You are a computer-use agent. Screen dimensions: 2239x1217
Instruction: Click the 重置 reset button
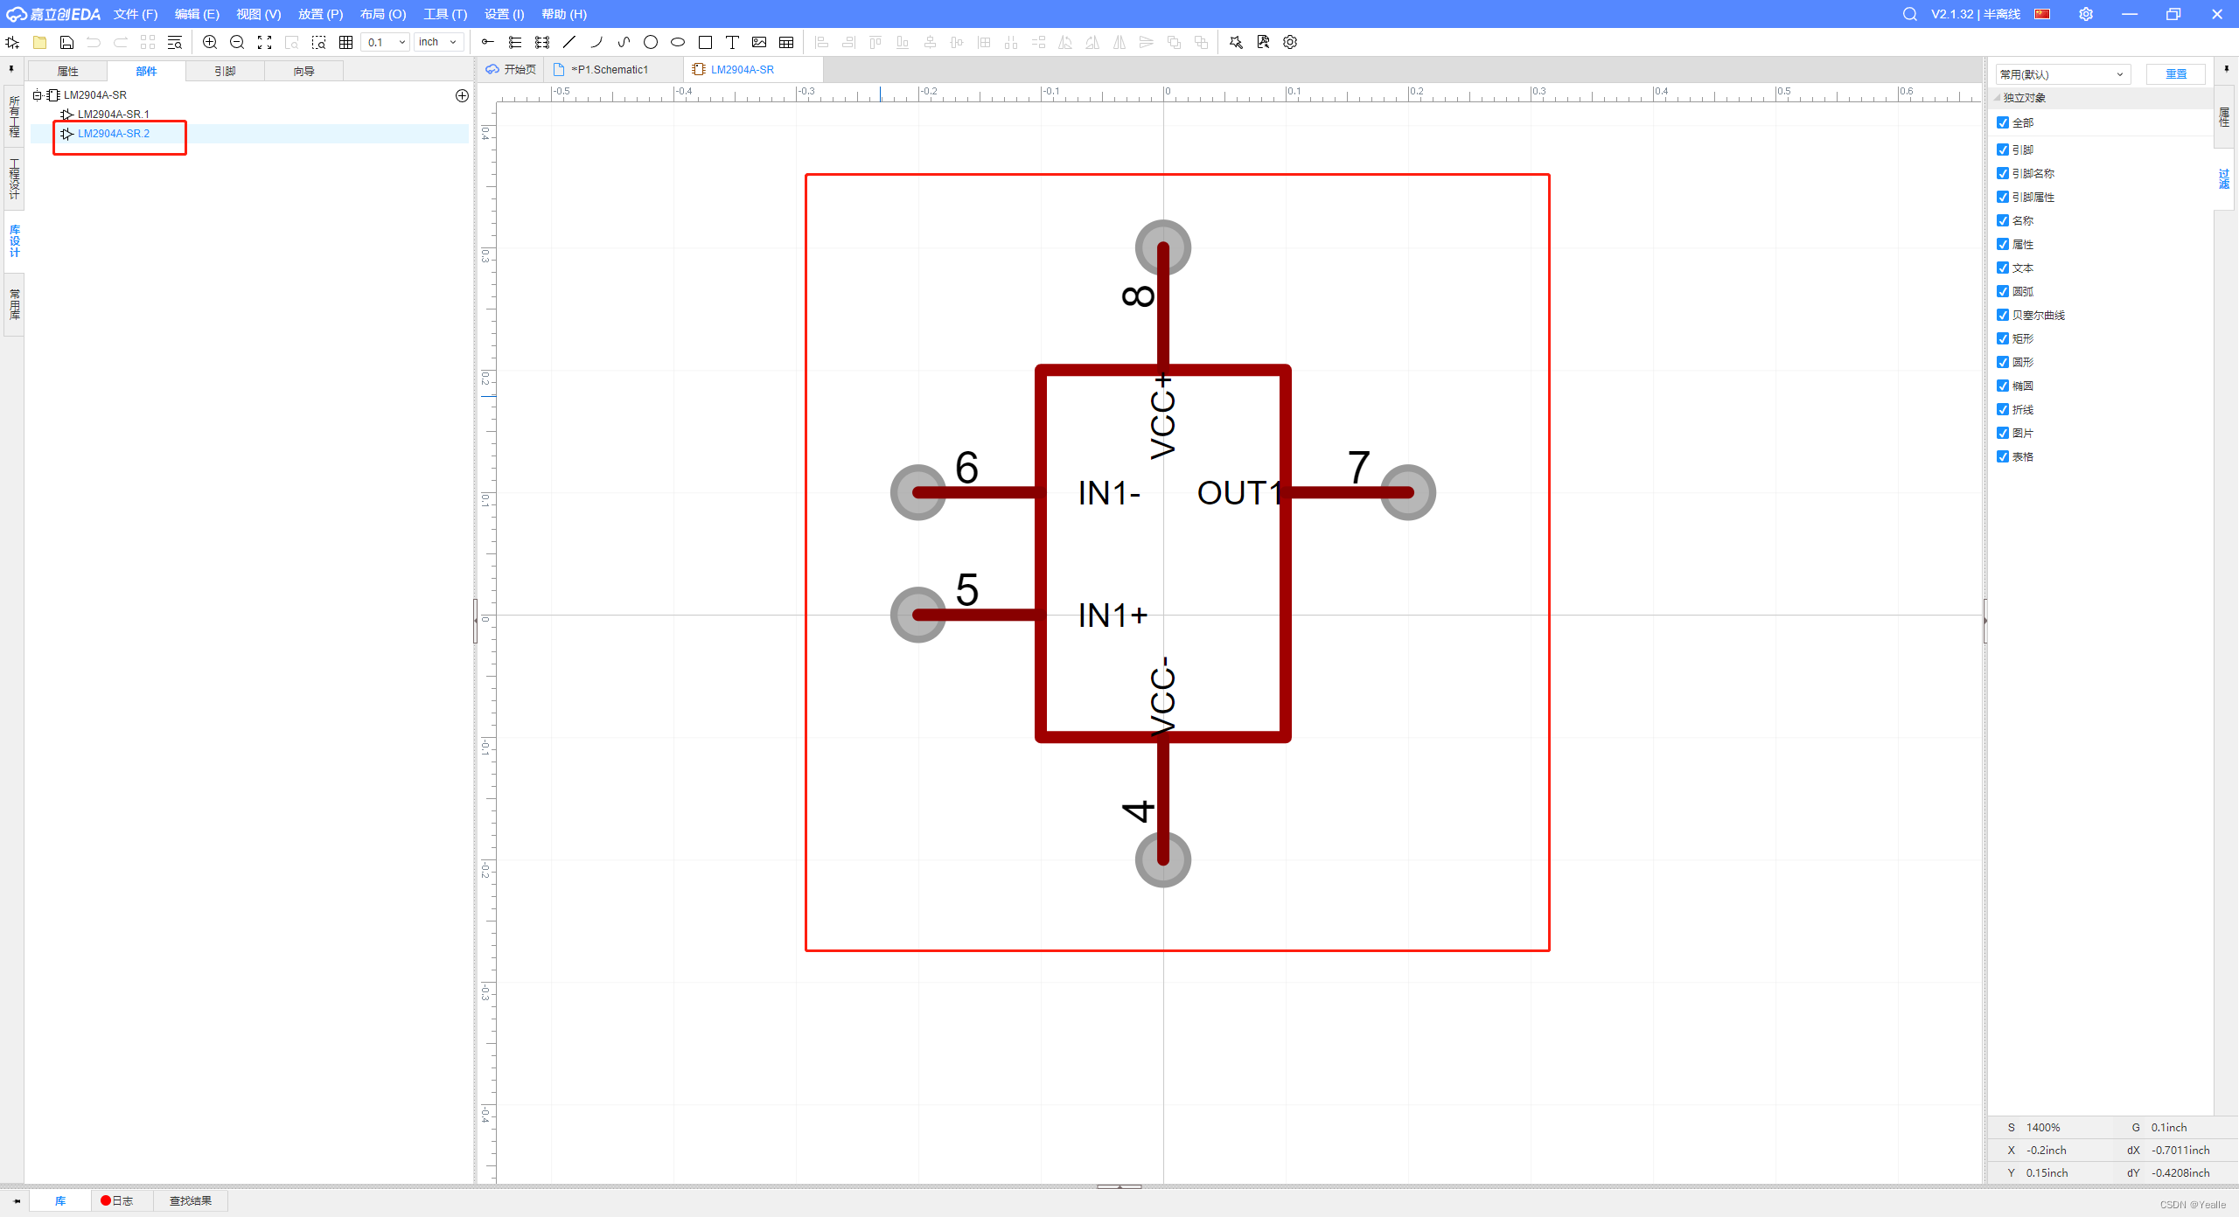point(2175,74)
